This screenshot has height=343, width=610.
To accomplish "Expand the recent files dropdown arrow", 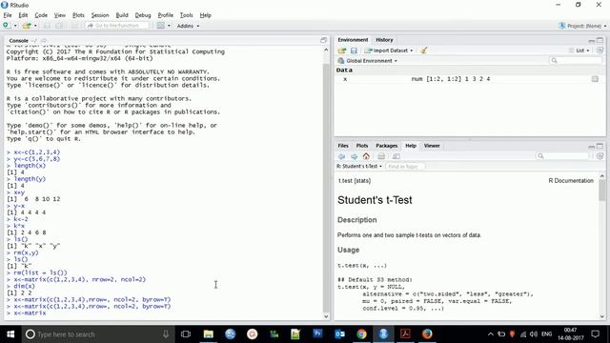I will (x=35, y=26).
